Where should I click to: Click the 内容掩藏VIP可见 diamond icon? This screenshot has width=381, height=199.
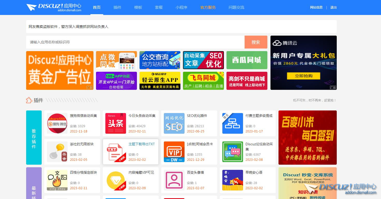click(115, 180)
